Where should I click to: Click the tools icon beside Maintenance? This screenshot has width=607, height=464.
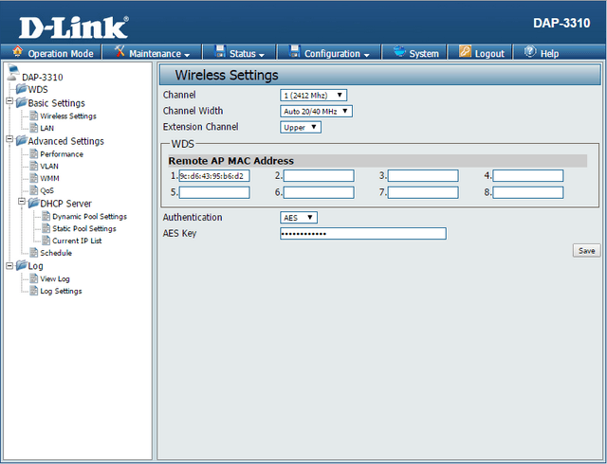point(120,51)
